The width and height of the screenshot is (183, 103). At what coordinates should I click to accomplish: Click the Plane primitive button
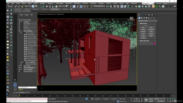(151, 36)
